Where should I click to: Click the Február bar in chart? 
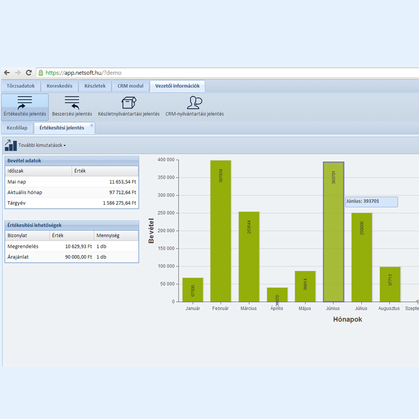[x=220, y=230]
